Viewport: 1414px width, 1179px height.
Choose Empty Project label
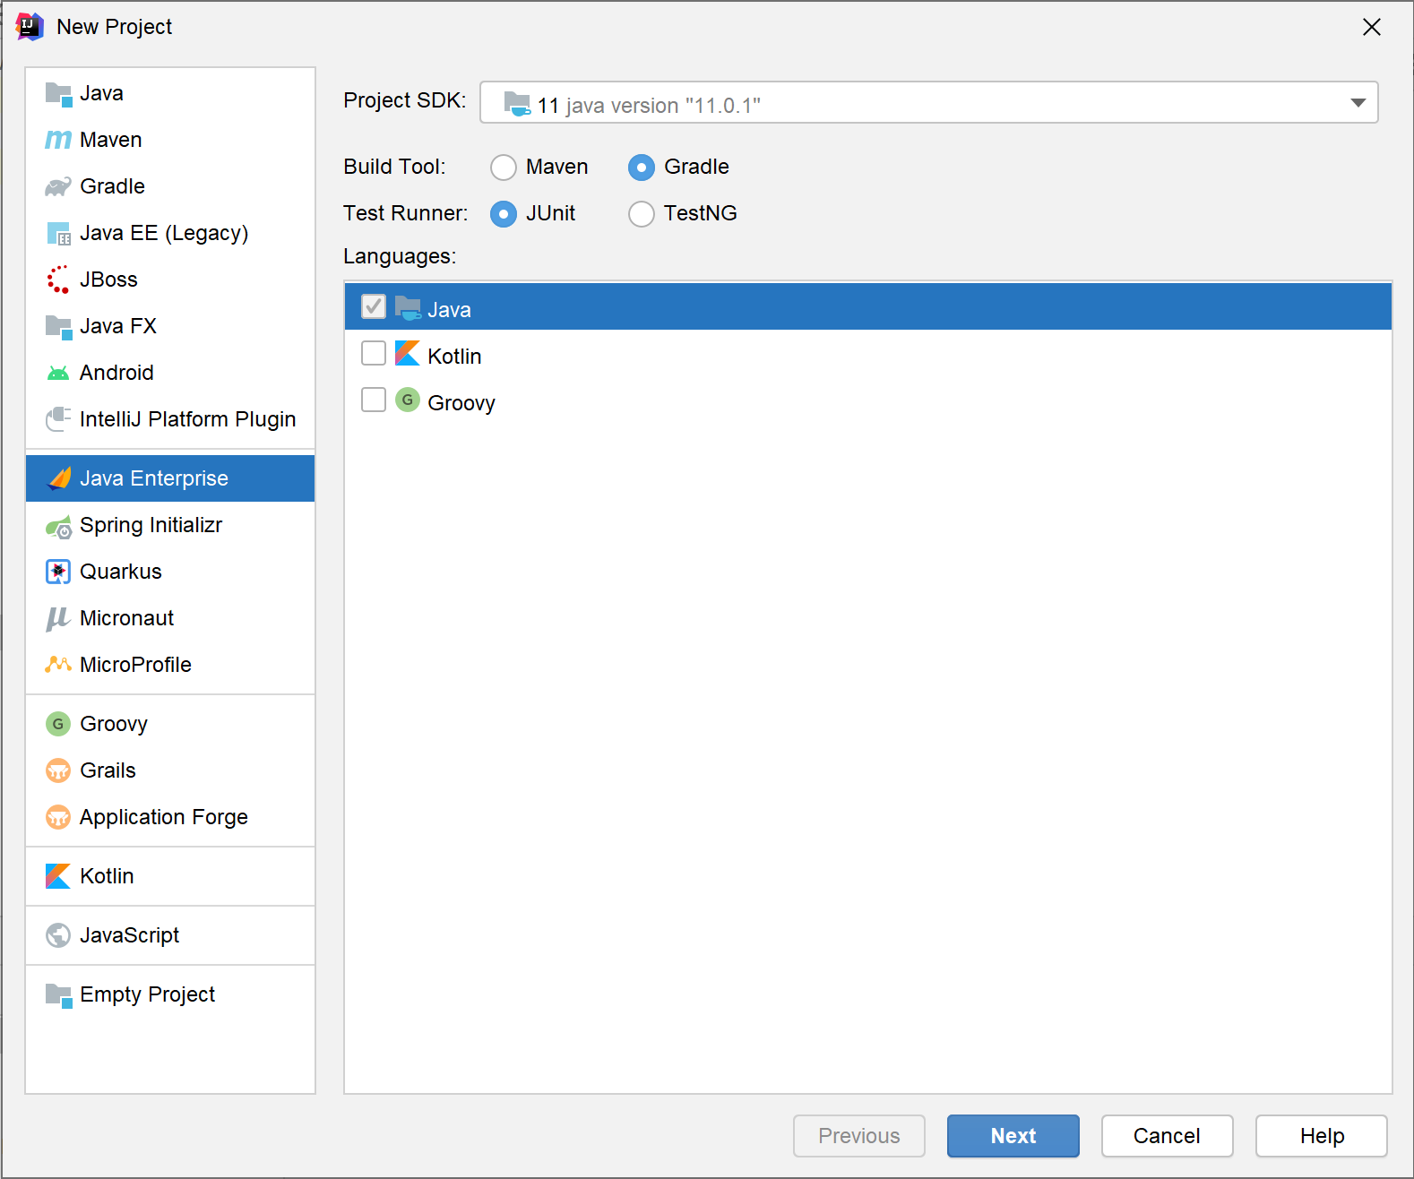pos(147,994)
